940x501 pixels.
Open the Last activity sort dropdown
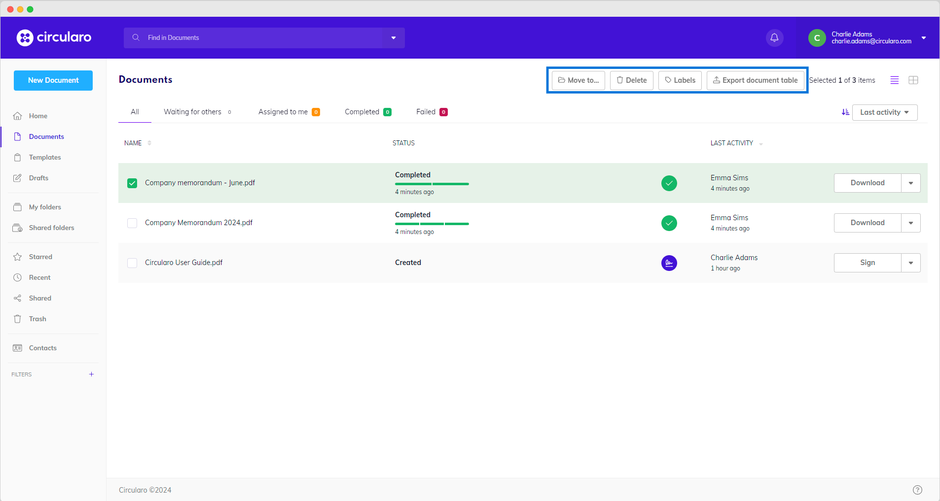[x=884, y=112]
